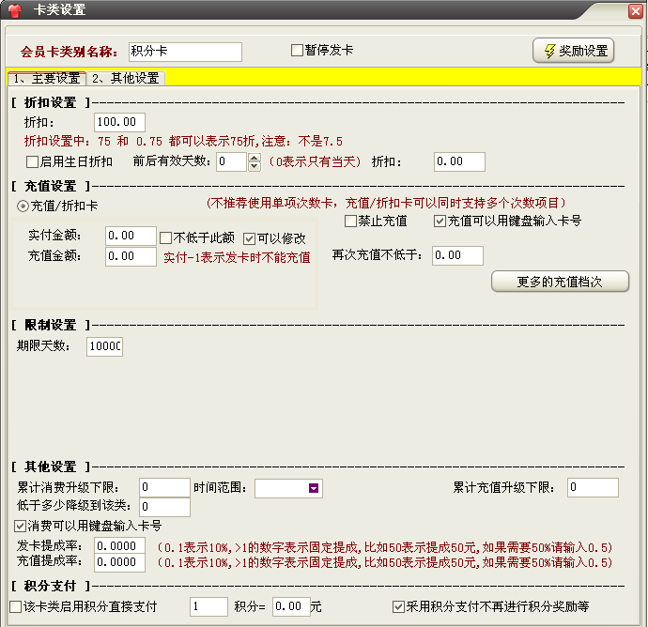Enable 禁止充值 to forbid recharge

coord(350,222)
